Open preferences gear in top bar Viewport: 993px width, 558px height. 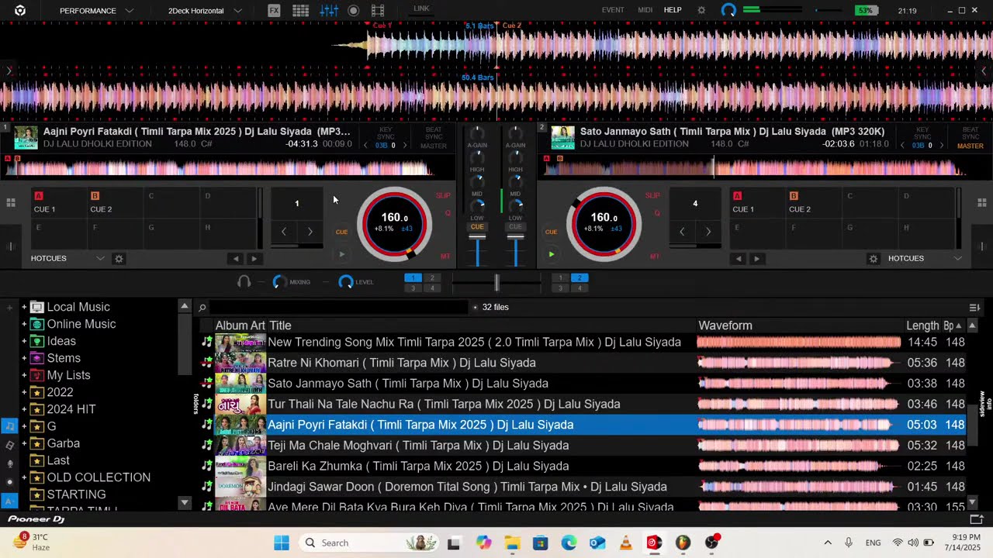click(701, 10)
